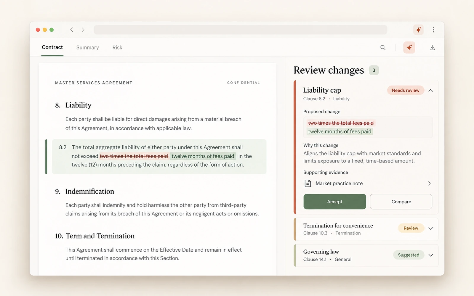Click 'twelve months of fees paid' in Proposed change box

340,131
